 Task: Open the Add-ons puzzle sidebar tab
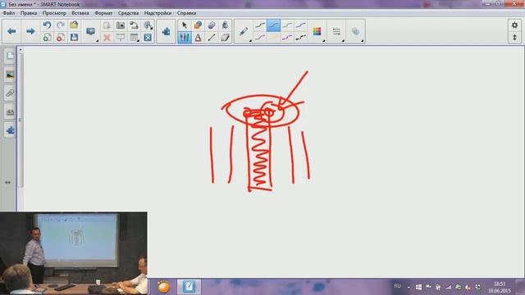[10, 130]
